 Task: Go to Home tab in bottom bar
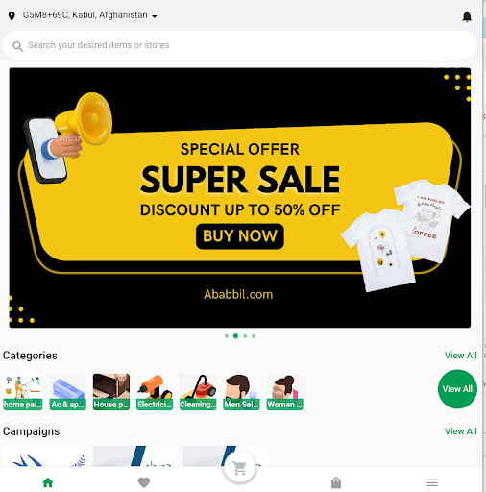pos(48,482)
